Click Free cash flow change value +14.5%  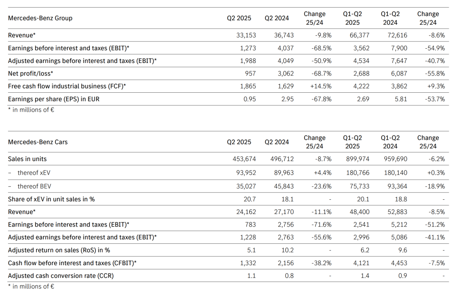tap(321, 86)
